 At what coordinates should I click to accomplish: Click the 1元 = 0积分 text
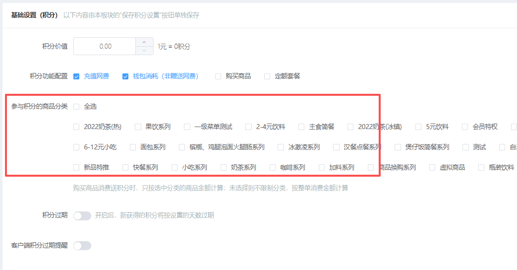pyautogui.click(x=174, y=47)
